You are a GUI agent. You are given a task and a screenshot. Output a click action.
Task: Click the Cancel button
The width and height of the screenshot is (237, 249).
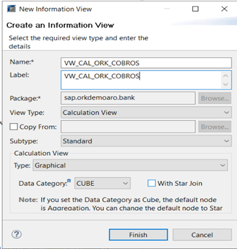pos(202,235)
